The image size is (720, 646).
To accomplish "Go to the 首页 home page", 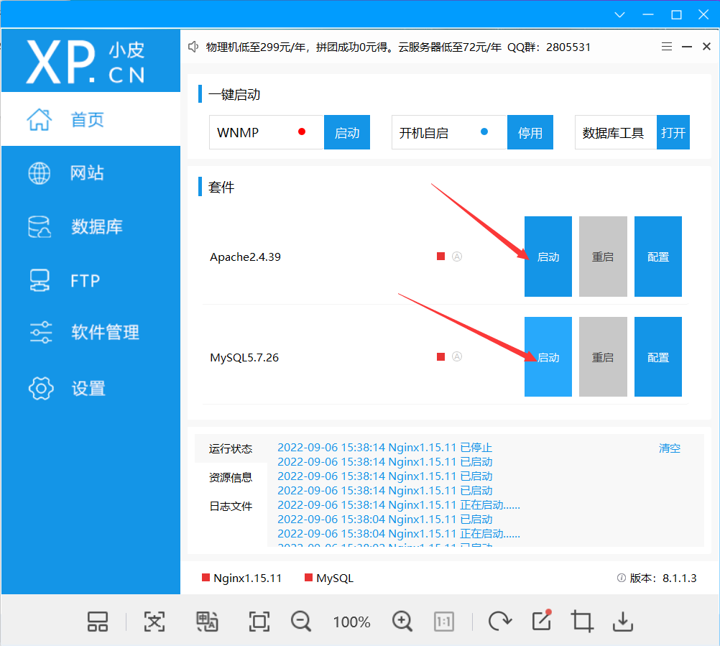I will [x=91, y=119].
